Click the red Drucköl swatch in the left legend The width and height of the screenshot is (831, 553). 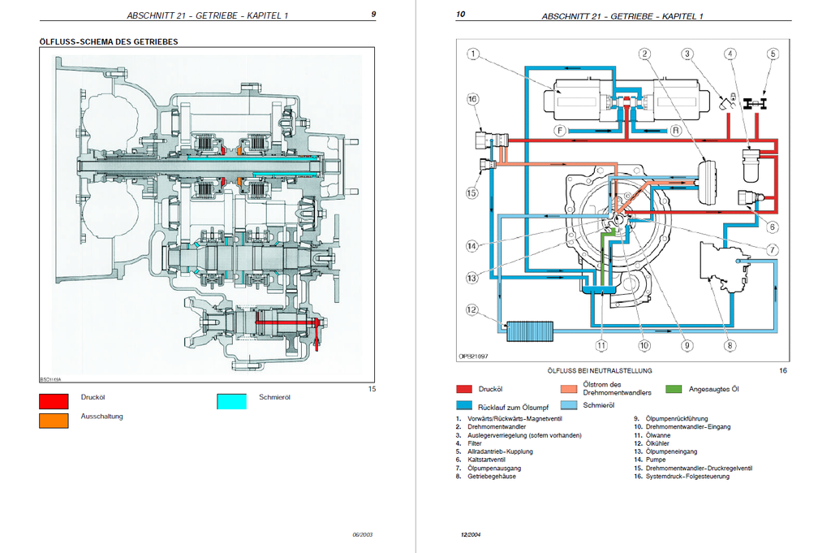click(54, 401)
